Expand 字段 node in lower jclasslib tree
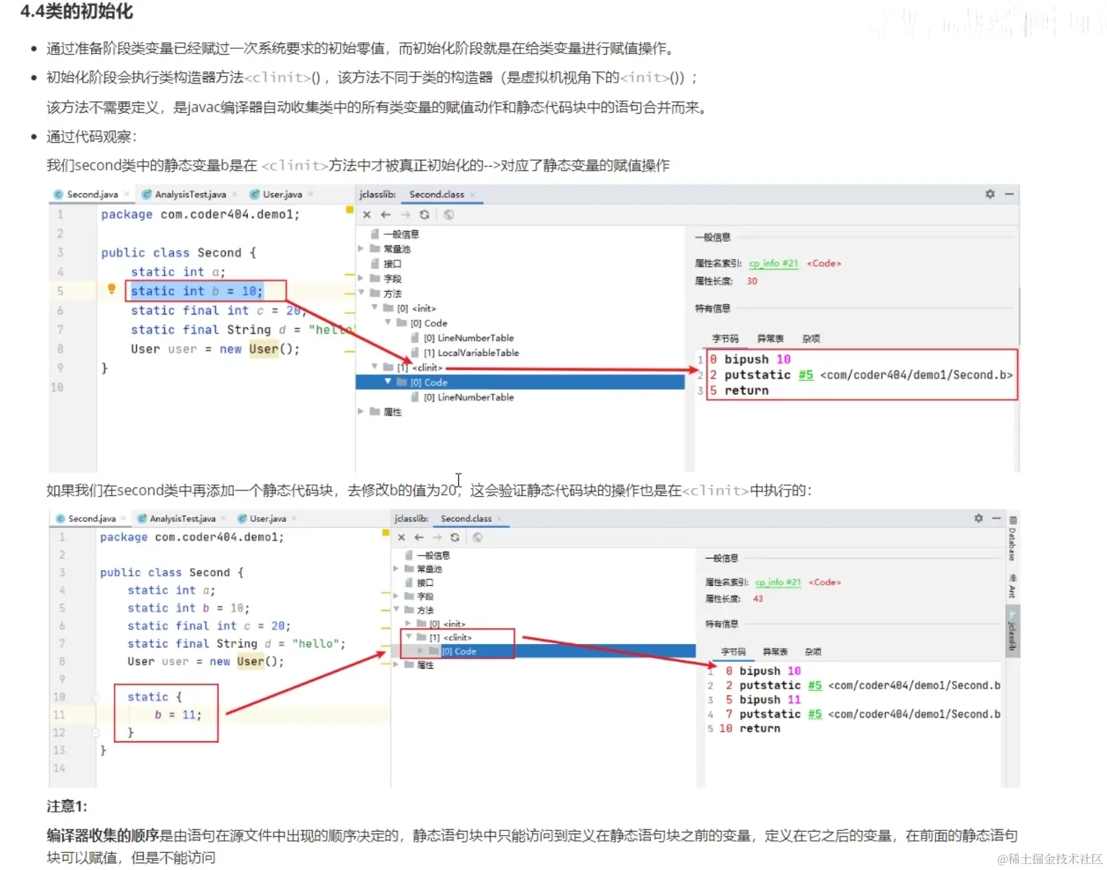1107x870 pixels. (396, 596)
